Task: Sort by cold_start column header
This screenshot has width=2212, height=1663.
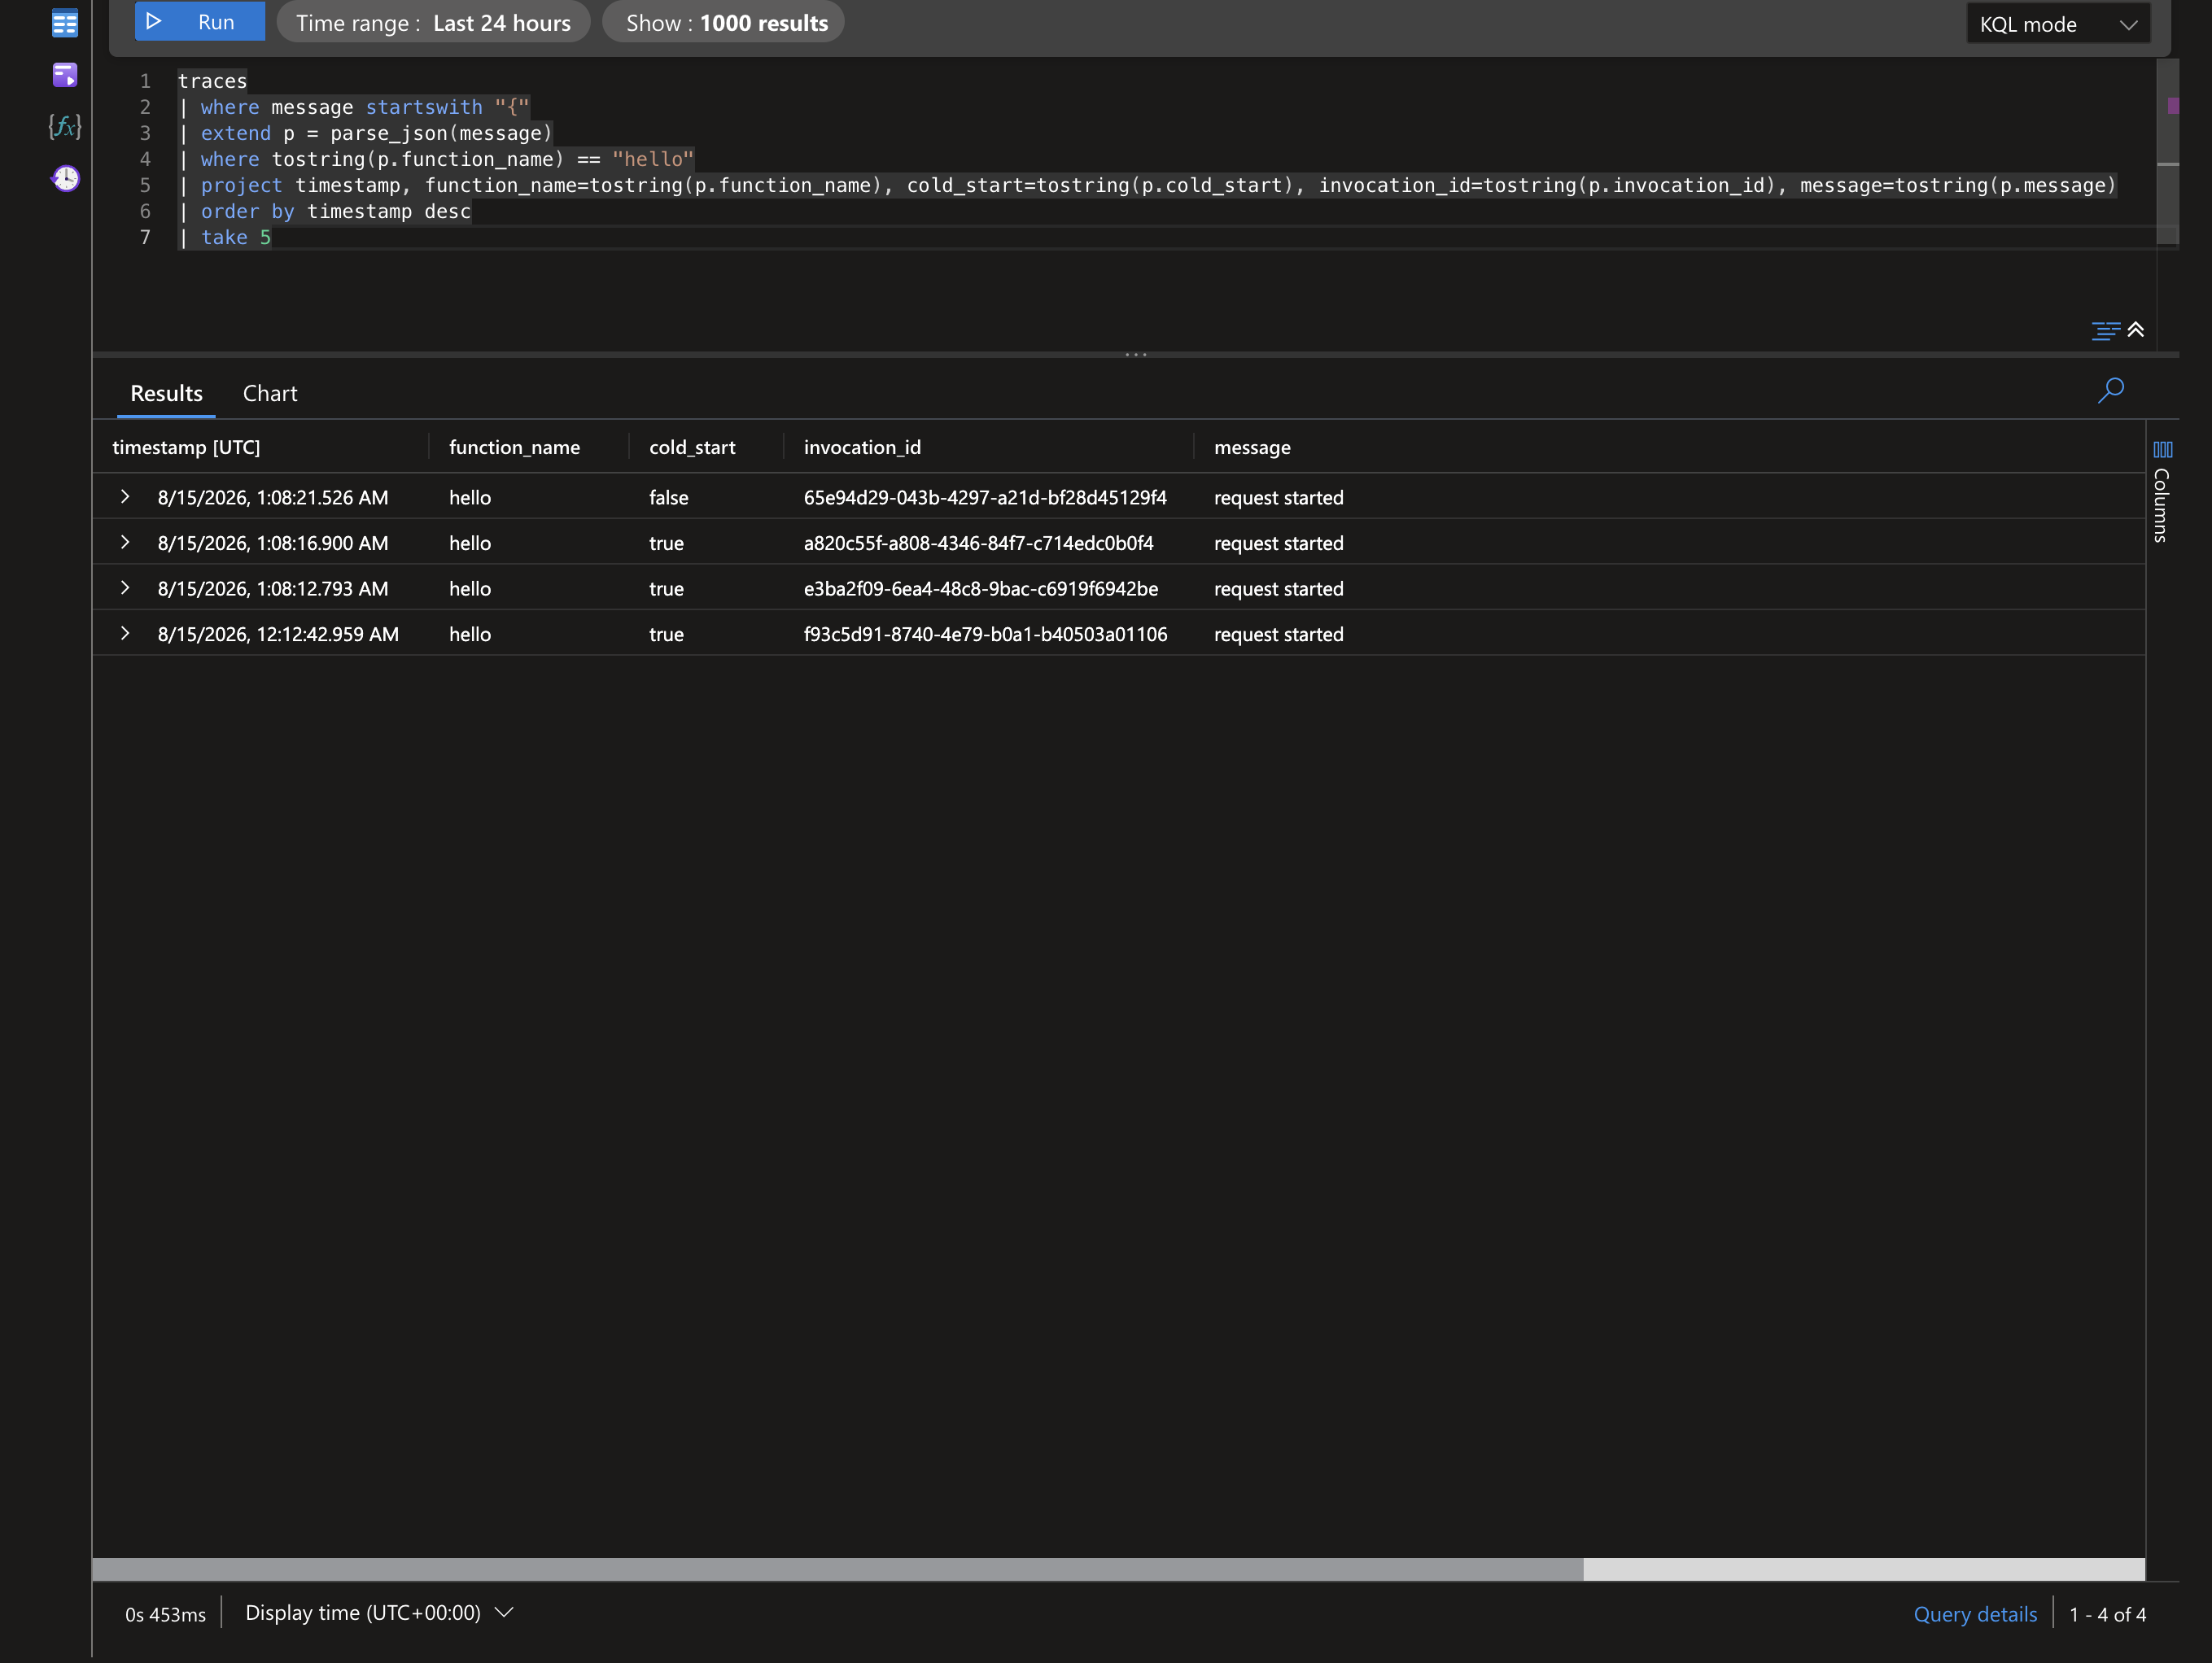Action: pyautogui.click(x=692, y=447)
